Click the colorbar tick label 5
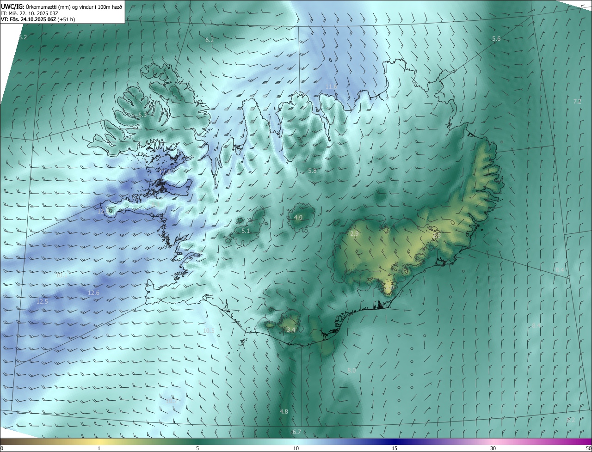Image resolution: width=592 pixels, height=452 pixels. pos(197,448)
